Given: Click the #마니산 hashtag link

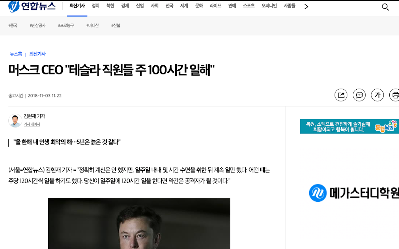Looking at the screenshot, I should click(x=93, y=26).
